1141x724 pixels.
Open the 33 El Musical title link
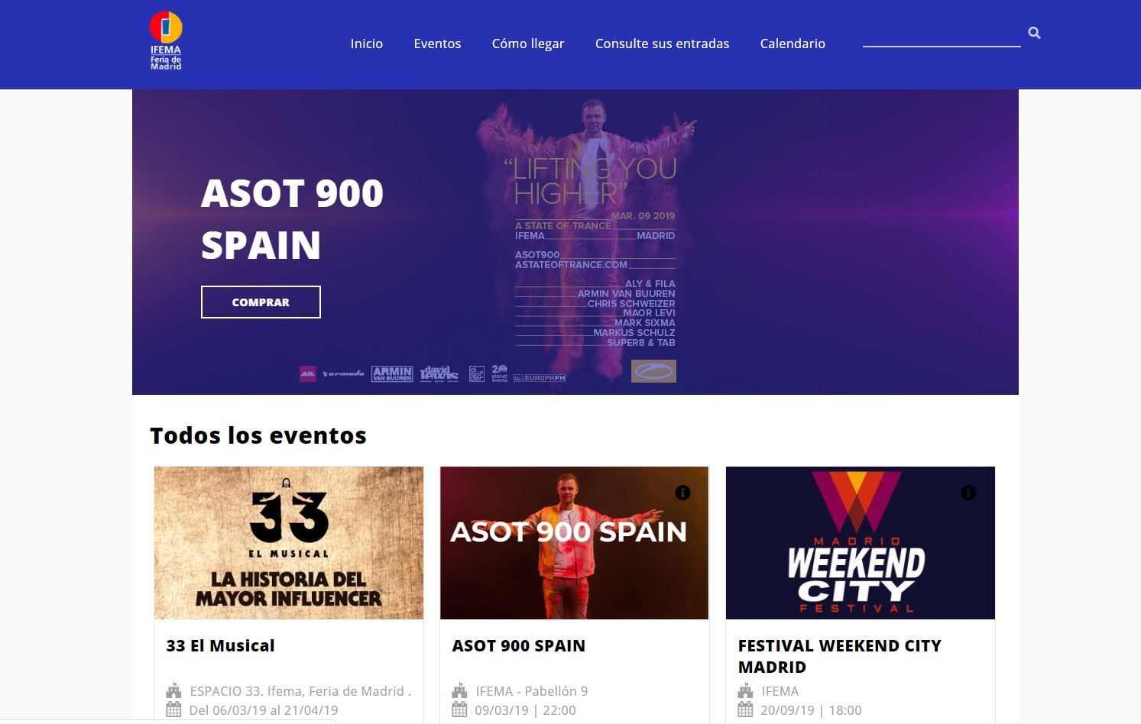click(220, 645)
